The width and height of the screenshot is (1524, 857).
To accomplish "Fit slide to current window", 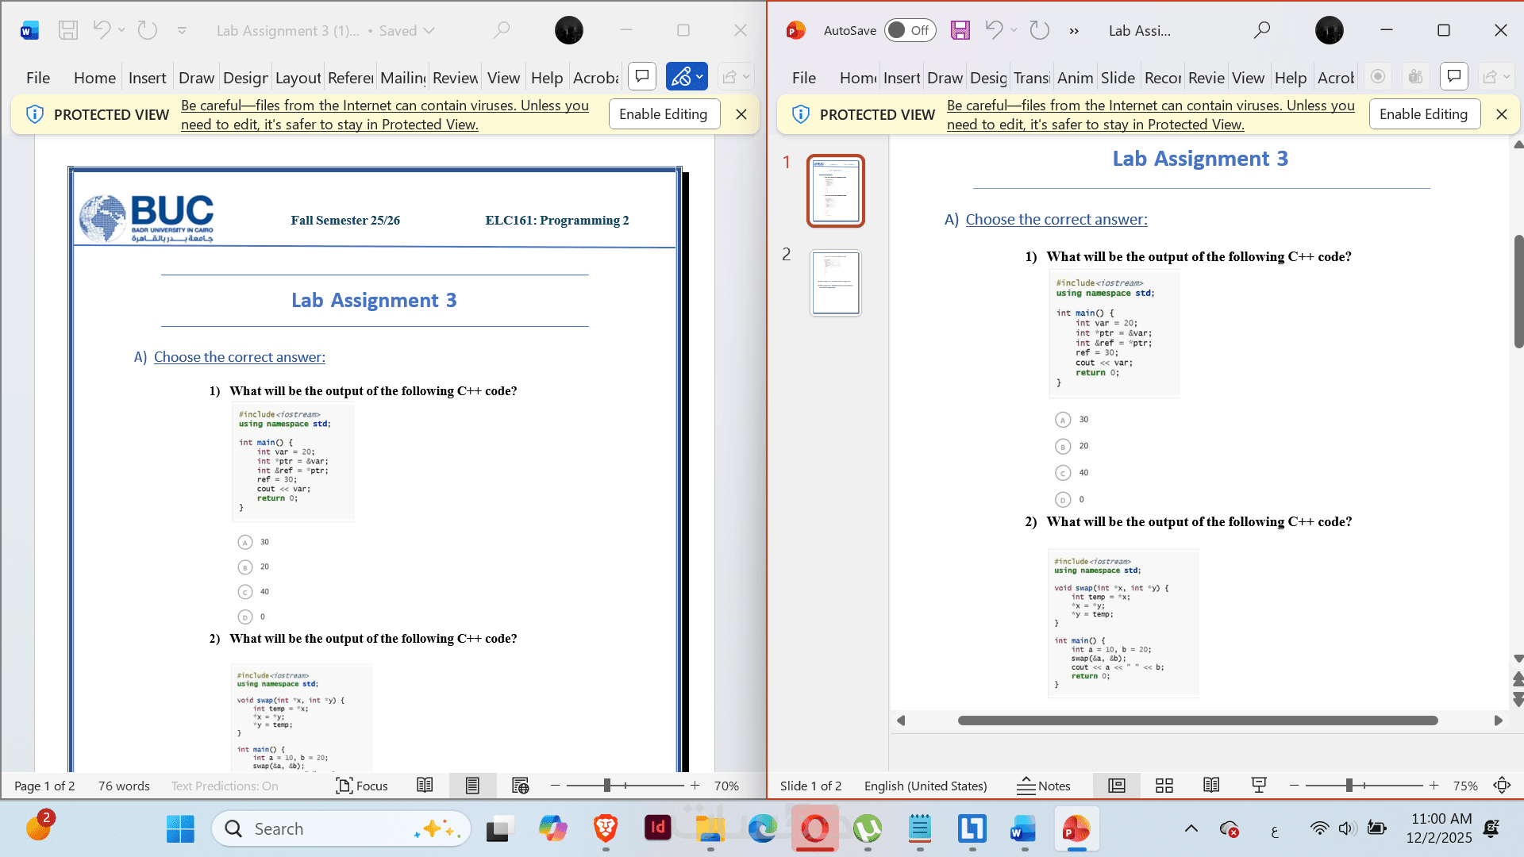I will click(x=1502, y=786).
